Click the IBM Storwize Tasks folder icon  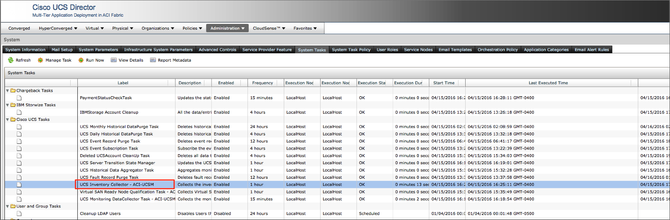click(13, 105)
